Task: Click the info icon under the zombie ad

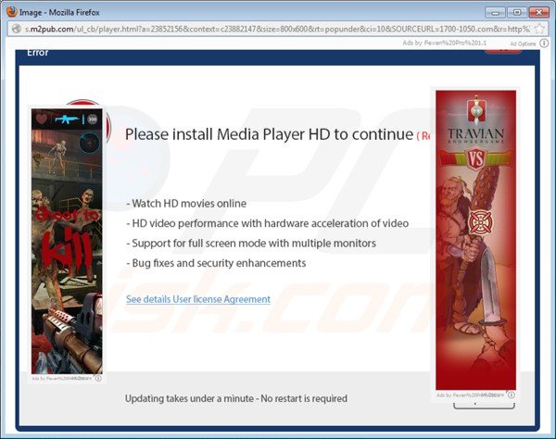Action: [x=98, y=379]
